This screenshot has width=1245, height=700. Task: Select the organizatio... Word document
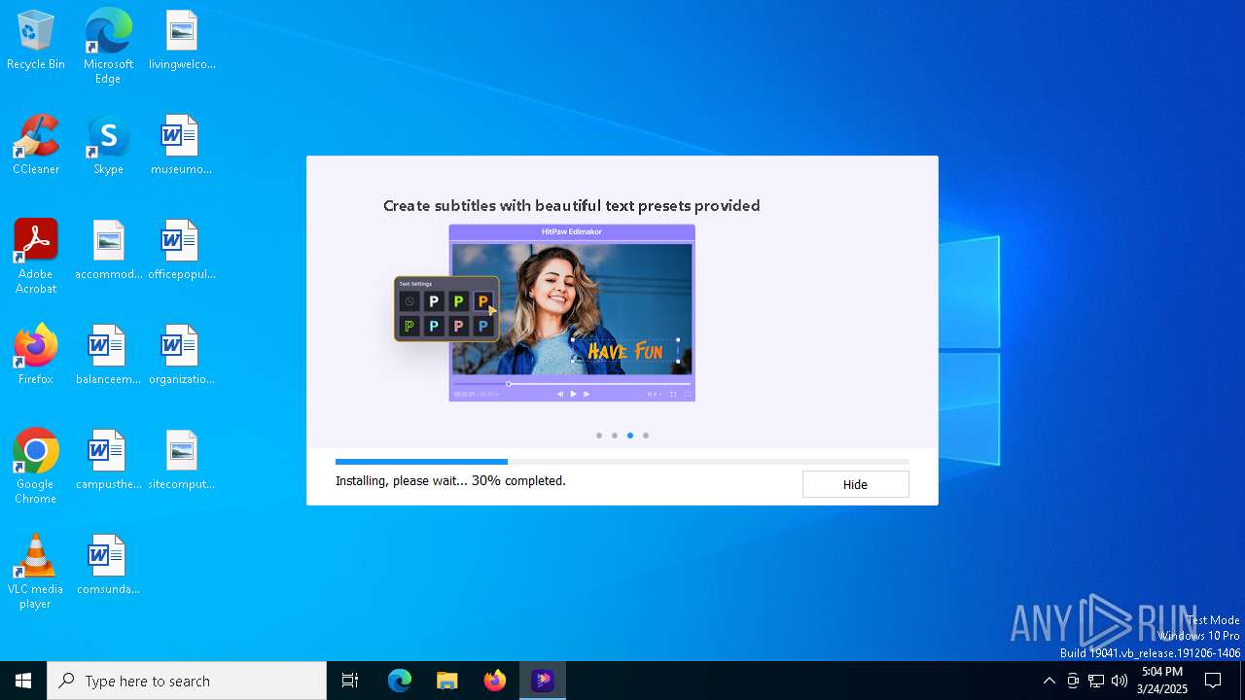click(182, 356)
